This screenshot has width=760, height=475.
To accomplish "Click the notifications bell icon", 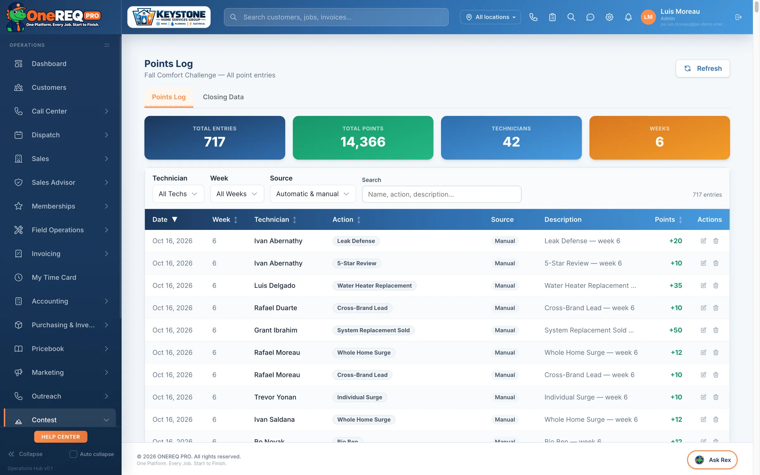I will (628, 17).
